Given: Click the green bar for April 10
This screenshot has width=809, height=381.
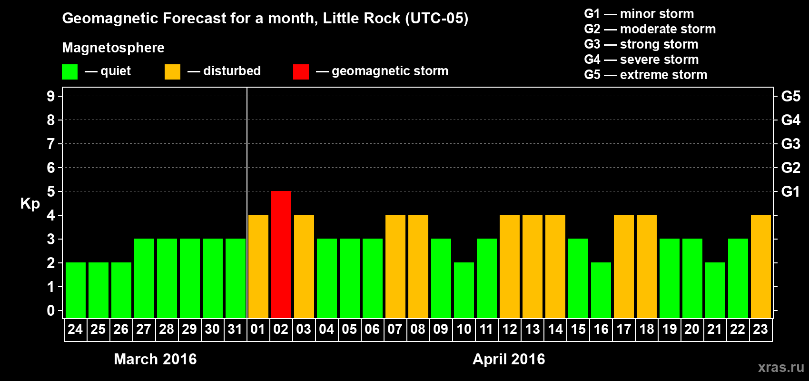Looking at the screenshot, I should click(464, 291).
